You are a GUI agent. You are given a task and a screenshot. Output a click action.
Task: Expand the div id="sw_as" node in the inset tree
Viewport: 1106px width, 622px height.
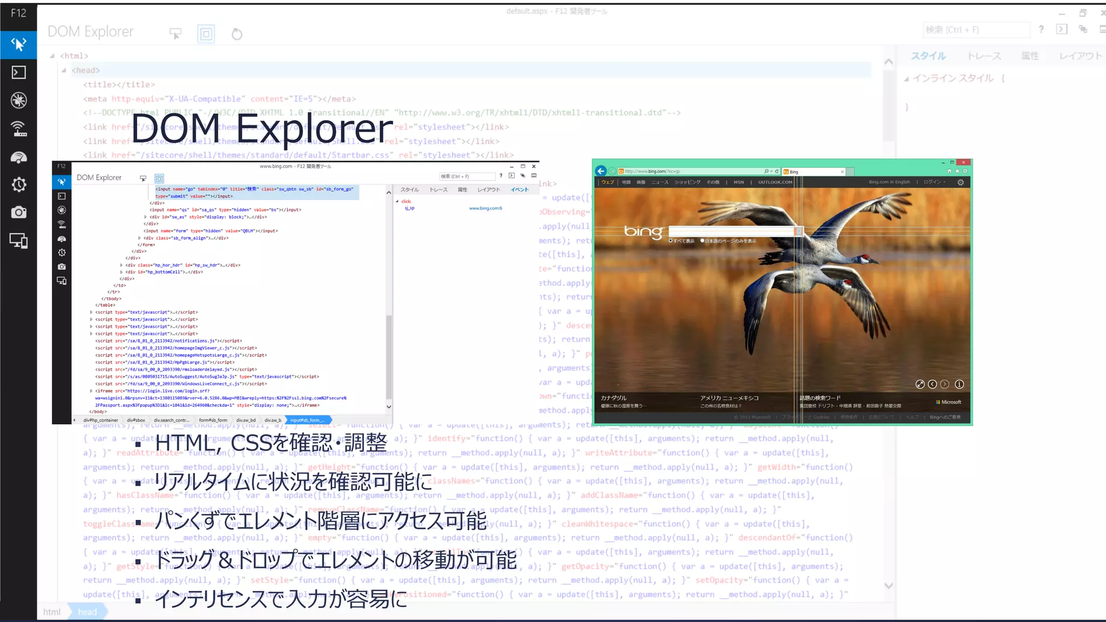(146, 217)
